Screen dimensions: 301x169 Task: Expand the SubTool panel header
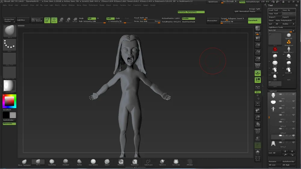point(273,91)
